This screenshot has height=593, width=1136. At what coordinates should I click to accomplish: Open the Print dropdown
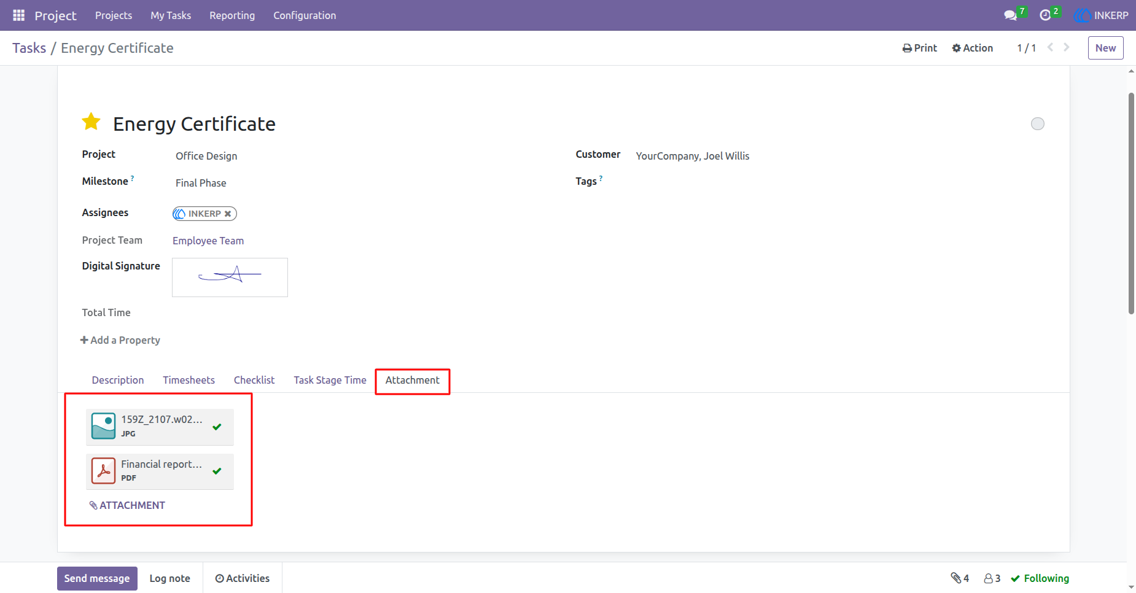pos(920,48)
